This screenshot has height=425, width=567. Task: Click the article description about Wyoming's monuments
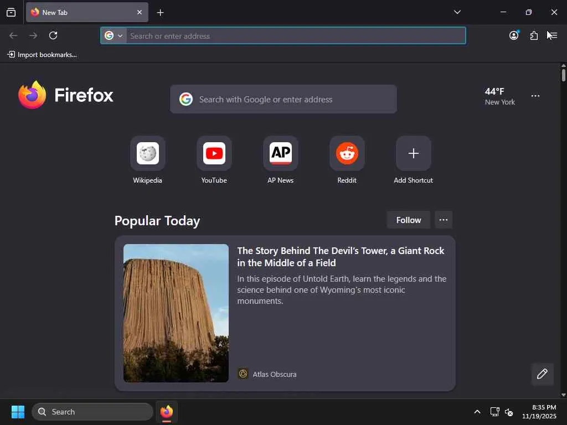[342, 290]
